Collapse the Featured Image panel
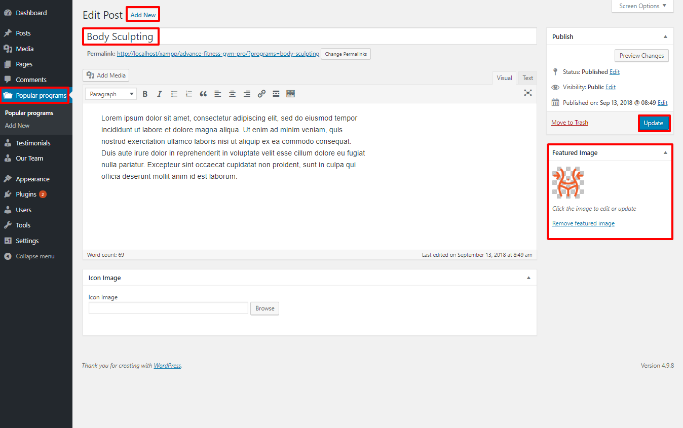The height and width of the screenshot is (428, 683). (665, 152)
